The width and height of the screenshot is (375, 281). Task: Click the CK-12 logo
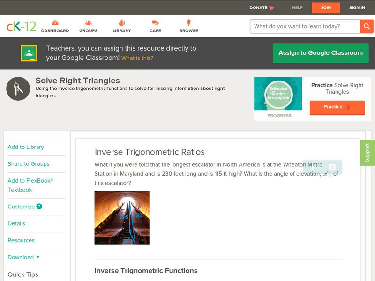[21, 26]
